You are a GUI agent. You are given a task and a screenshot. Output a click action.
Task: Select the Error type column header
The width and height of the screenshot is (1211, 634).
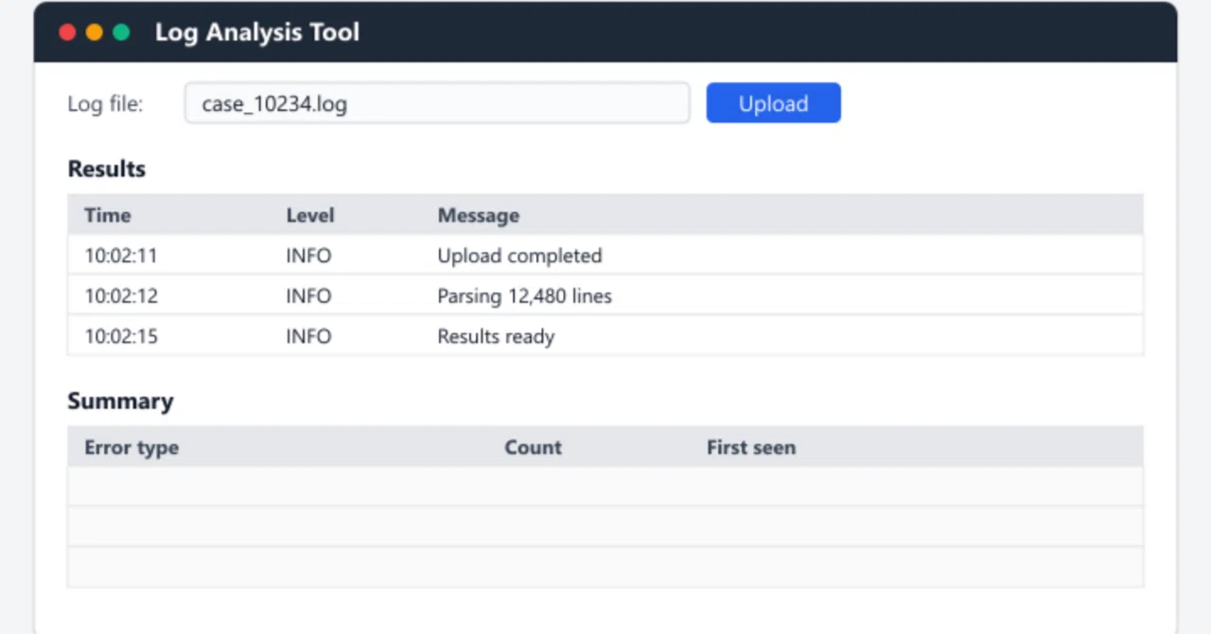click(132, 448)
